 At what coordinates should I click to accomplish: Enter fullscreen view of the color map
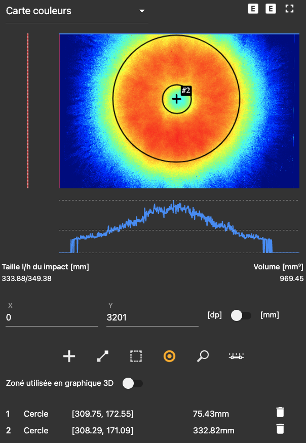point(289,9)
